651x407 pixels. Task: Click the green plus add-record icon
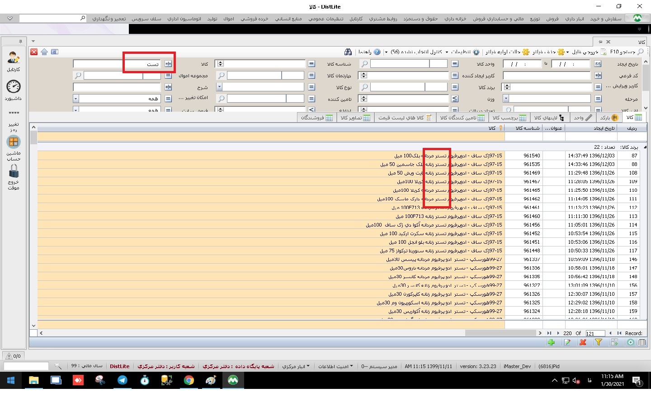pos(551,342)
